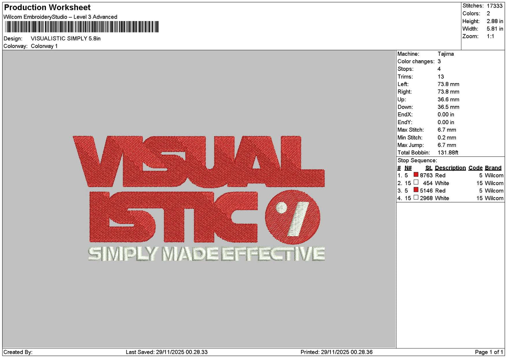Click stitch count '454' in stop row 2
507x358 pixels.
coord(428,183)
